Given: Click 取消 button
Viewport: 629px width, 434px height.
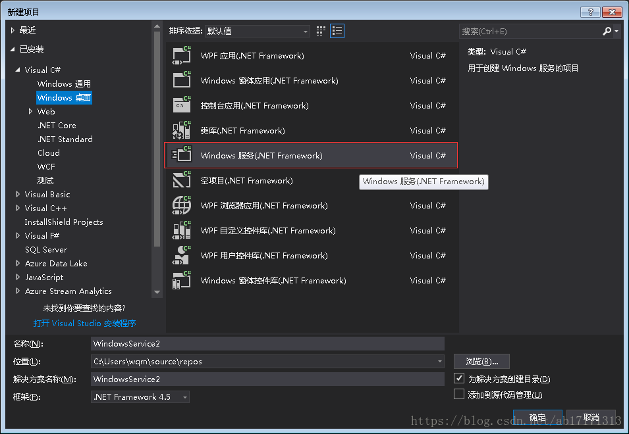Looking at the screenshot, I should point(591,418).
